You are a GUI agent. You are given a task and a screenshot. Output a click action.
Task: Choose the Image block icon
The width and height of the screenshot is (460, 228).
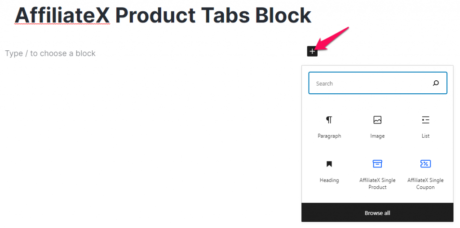tap(377, 119)
